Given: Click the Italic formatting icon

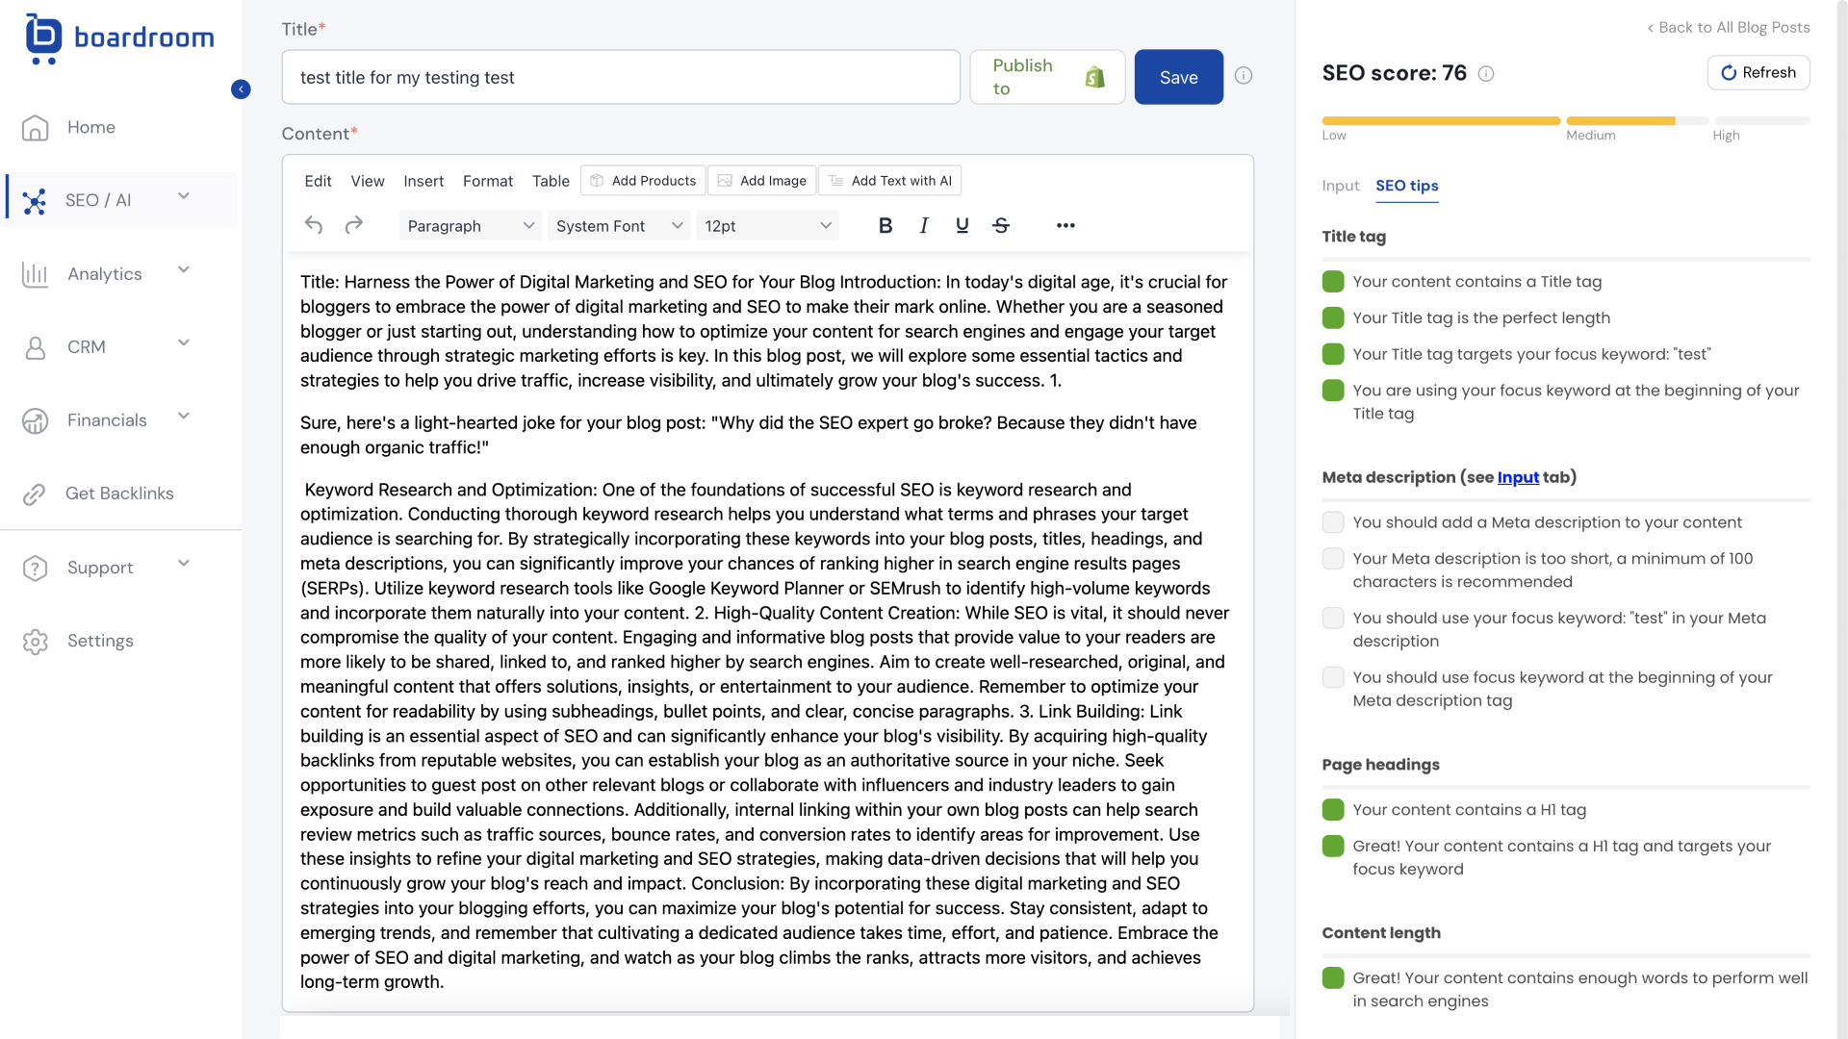Looking at the screenshot, I should click(924, 224).
